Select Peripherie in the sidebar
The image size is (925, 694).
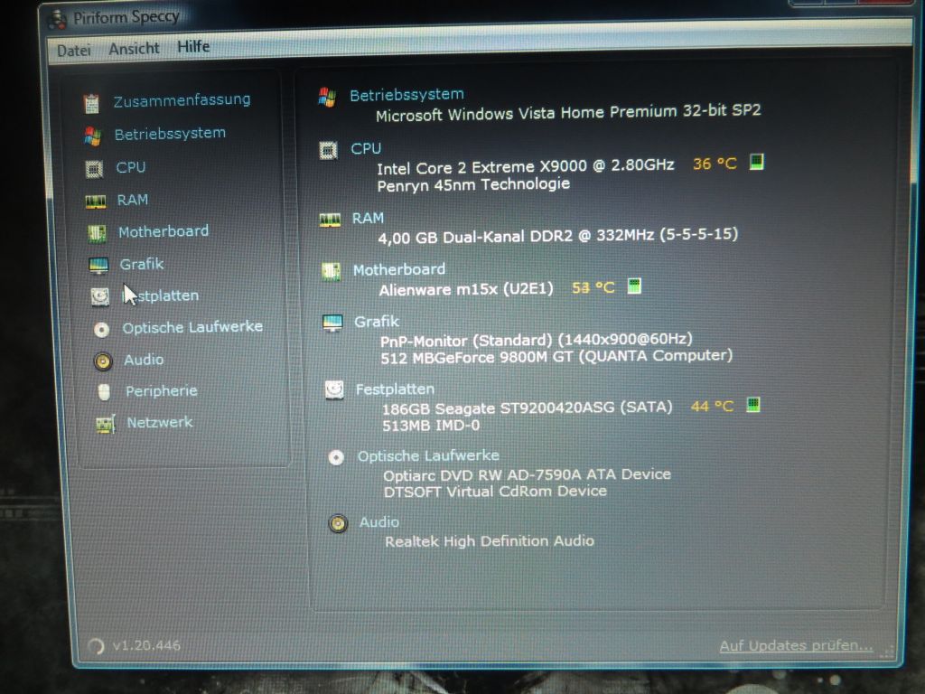[x=161, y=390]
